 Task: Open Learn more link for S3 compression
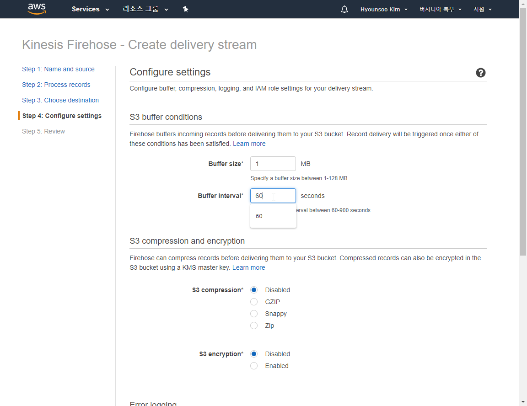[249, 267]
